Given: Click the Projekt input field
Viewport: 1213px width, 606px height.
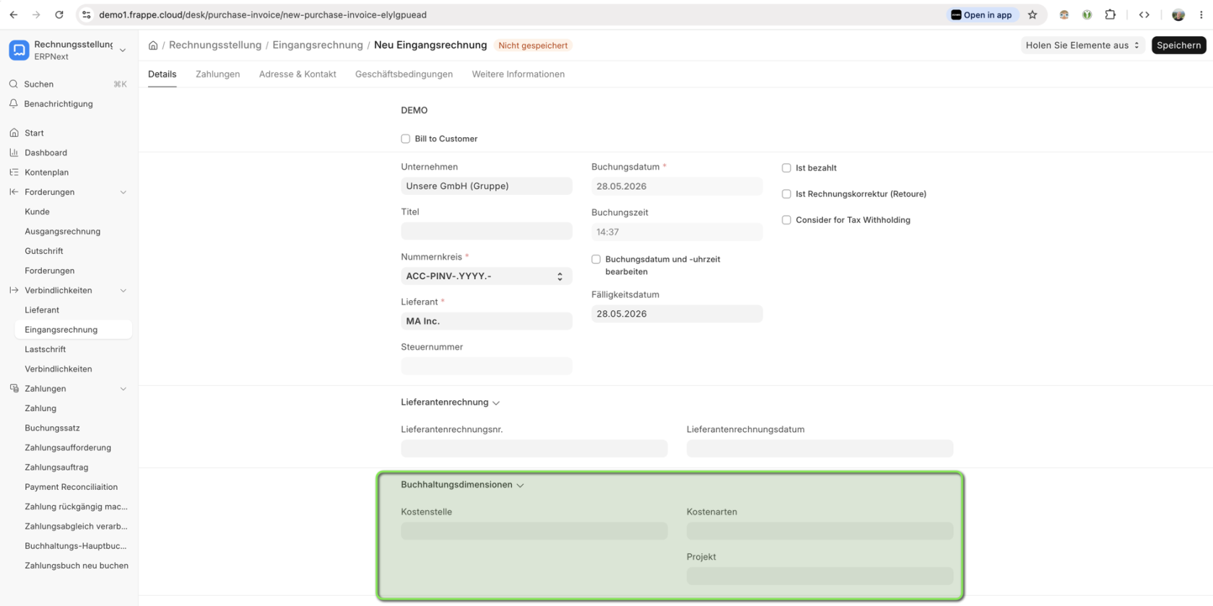Looking at the screenshot, I should pos(819,576).
